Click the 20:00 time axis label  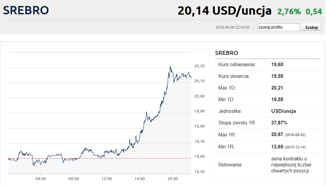tap(173, 179)
